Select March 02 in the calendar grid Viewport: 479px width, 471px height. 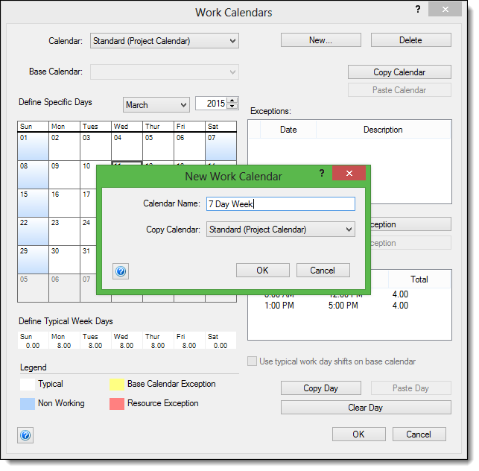(x=64, y=146)
